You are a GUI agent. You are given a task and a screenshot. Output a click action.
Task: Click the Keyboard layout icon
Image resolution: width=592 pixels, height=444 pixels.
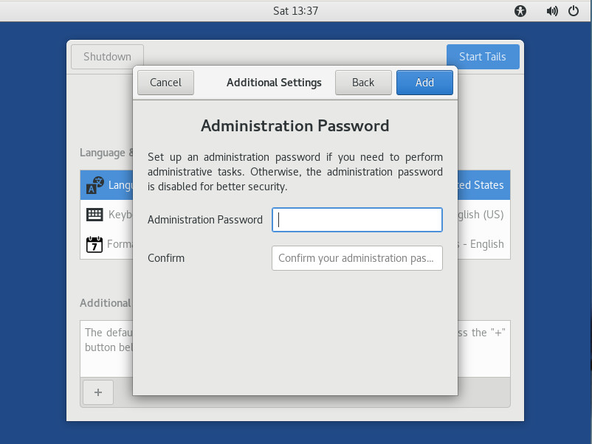pos(94,215)
